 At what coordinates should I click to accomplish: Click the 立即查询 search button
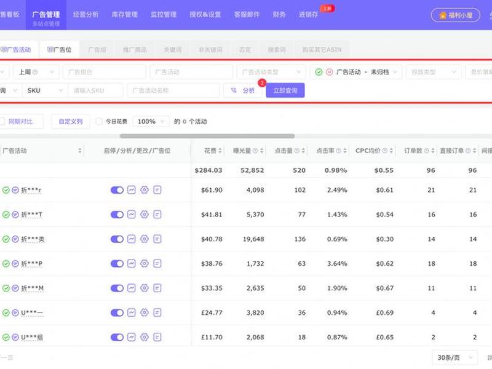(285, 90)
